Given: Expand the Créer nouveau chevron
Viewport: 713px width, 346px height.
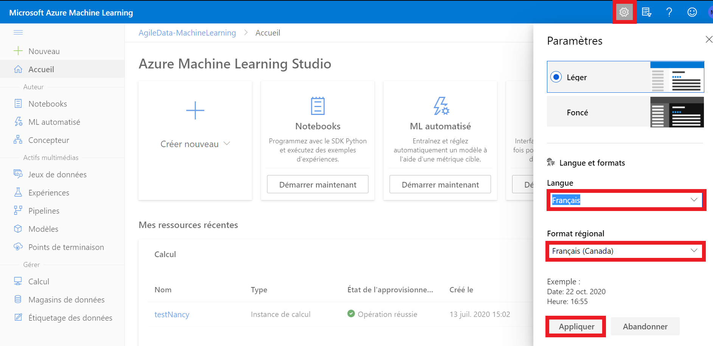Looking at the screenshot, I should [227, 144].
